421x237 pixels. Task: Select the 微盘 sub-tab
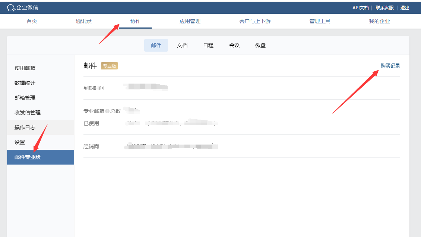260,45
